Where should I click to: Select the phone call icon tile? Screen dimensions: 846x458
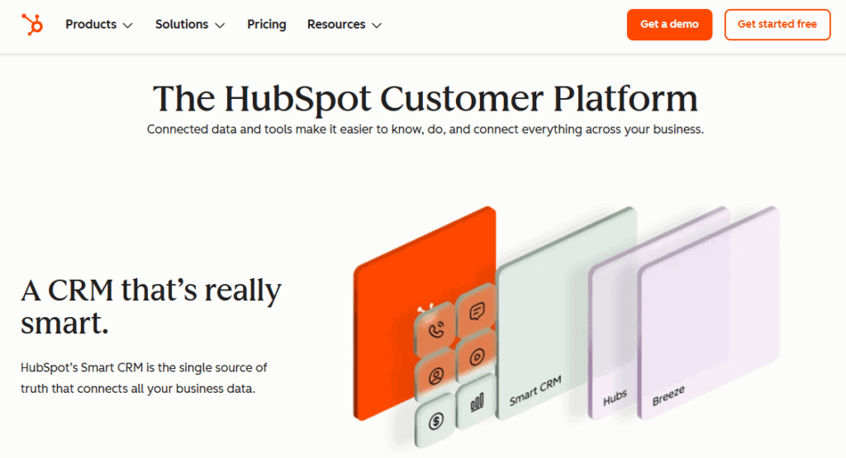click(435, 328)
